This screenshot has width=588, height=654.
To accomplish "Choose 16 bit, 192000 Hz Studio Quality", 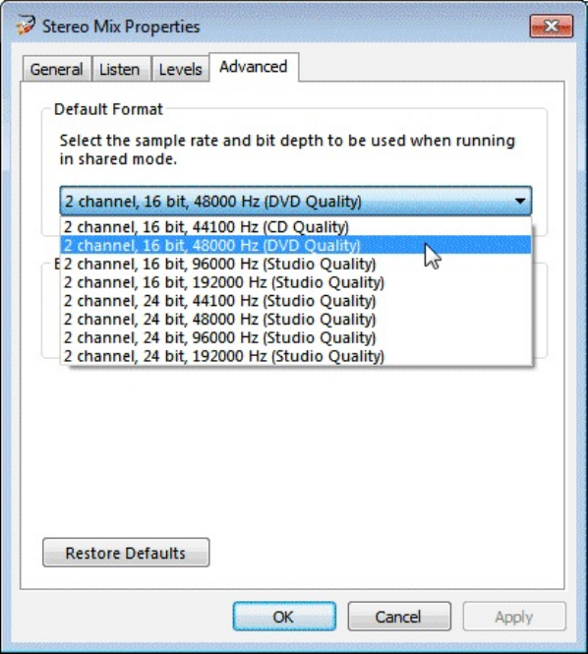I will click(x=296, y=282).
